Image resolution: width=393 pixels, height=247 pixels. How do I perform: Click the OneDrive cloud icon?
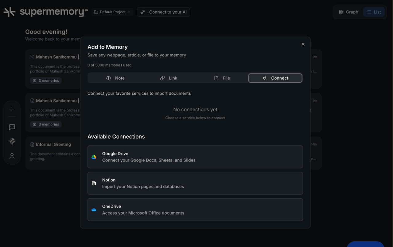click(x=94, y=209)
